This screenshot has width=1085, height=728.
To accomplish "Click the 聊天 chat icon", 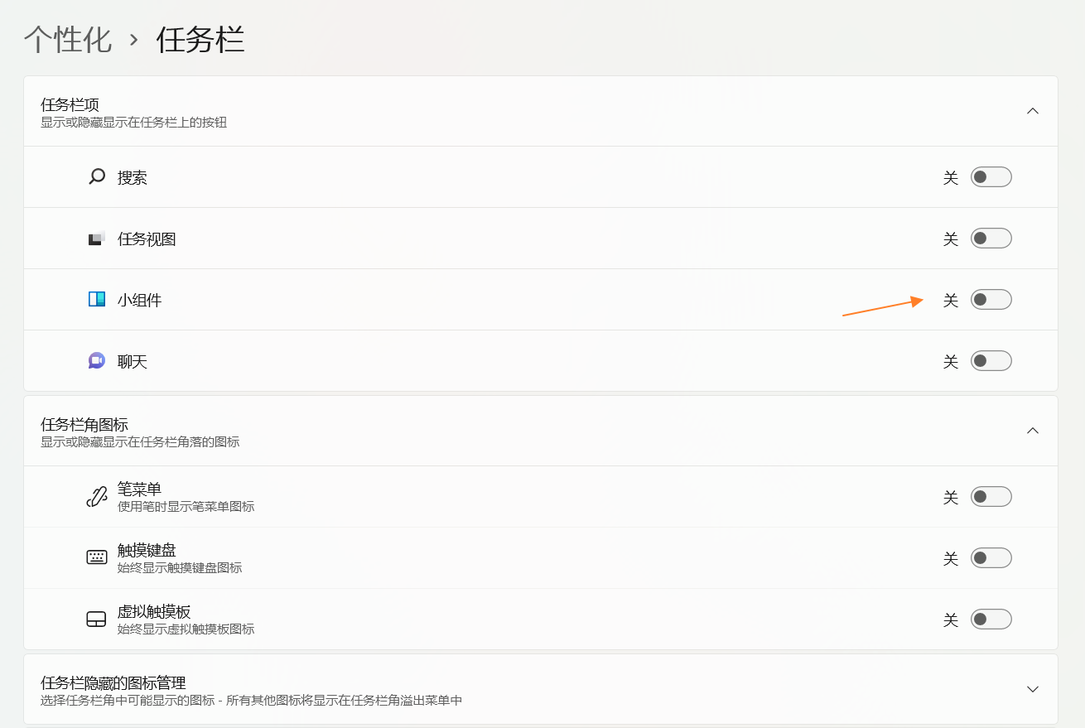I will tap(97, 360).
